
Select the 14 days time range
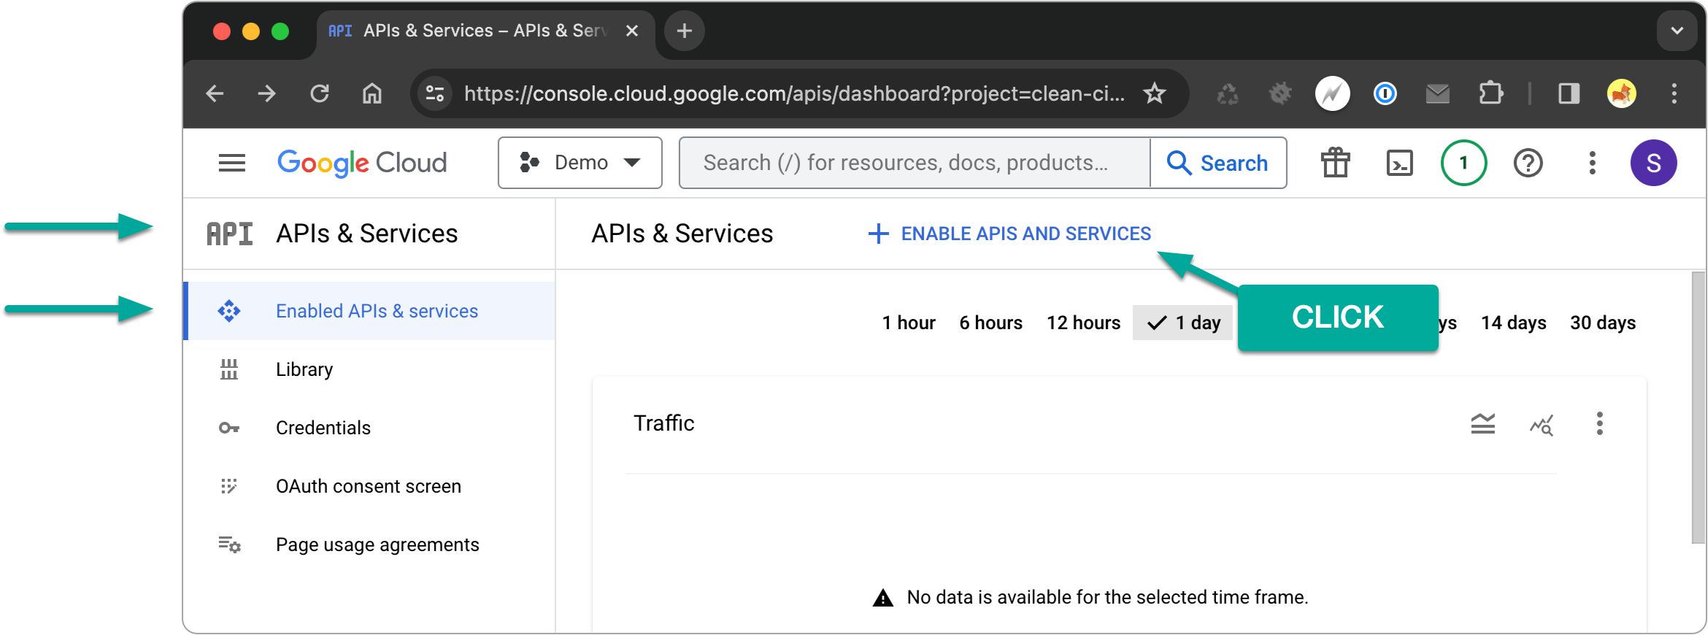coord(1514,323)
